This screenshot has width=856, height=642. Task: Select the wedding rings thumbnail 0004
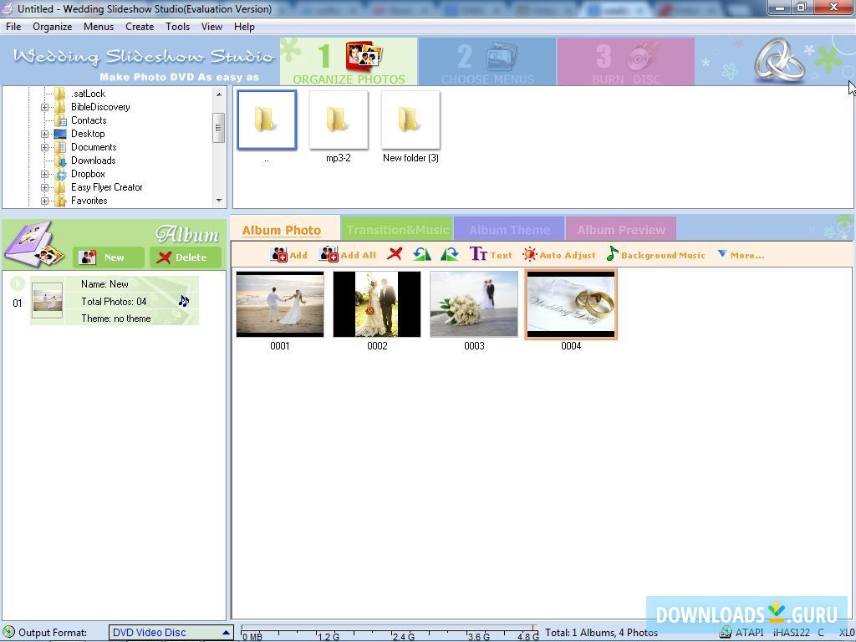pos(570,303)
